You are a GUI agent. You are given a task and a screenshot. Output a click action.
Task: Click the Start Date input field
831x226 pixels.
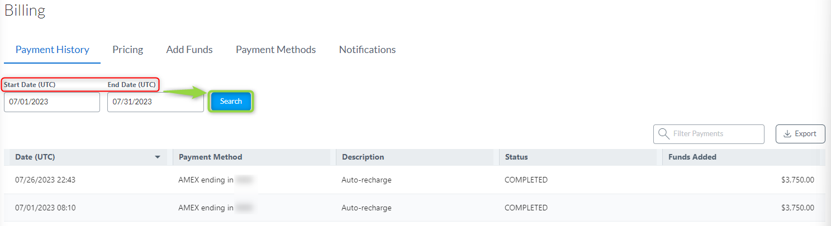[x=52, y=102]
